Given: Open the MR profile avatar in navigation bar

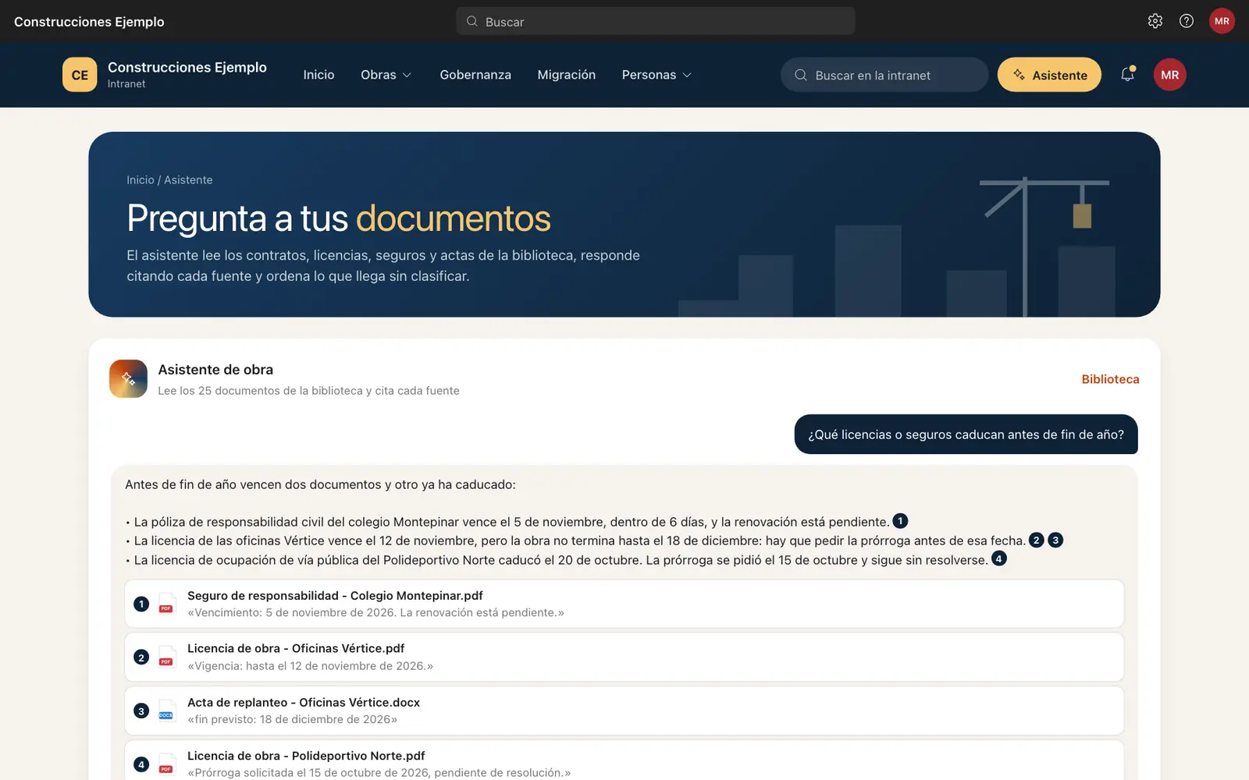Looking at the screenshot, I should pos(1169,75).
